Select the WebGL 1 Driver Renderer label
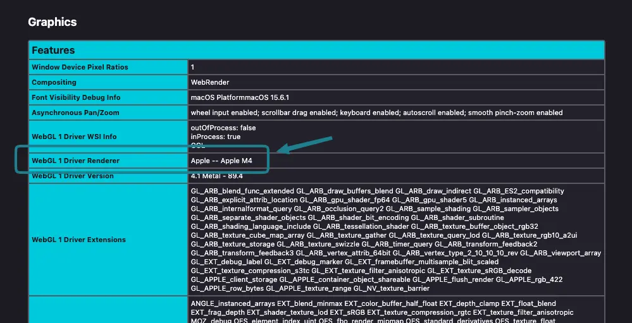Image resolution: width=632 pixels, height=323 pixels. tap(76, 161)
